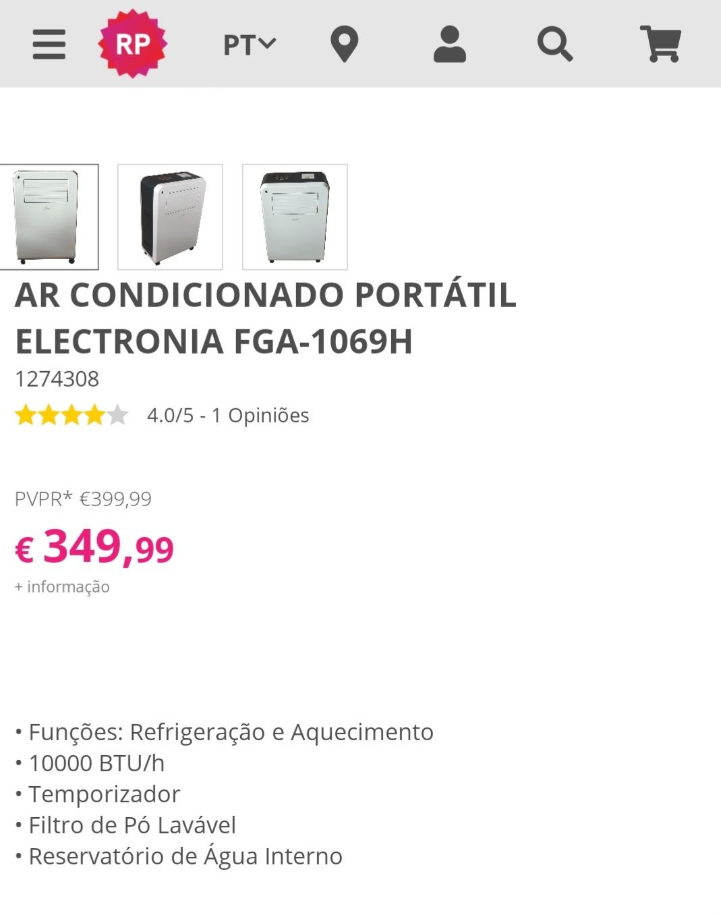721x915 pixels.
Task: Click the product code 1274308
Action: (x=57, y=379)
